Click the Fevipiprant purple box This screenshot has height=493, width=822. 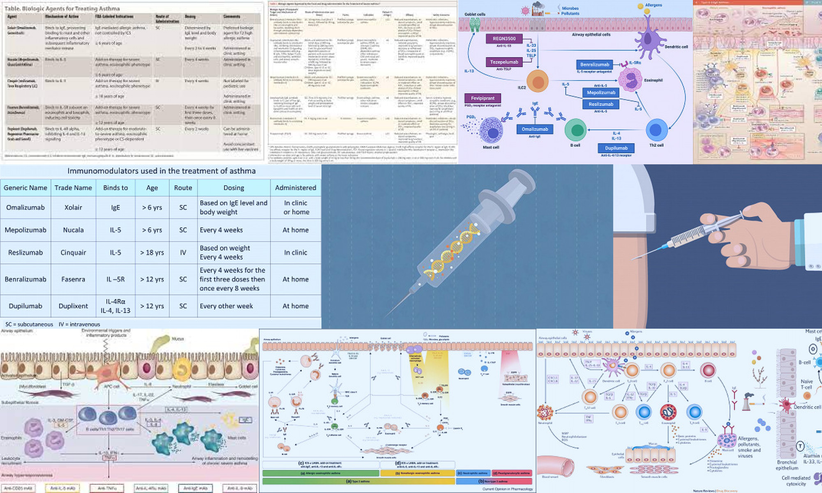(483, 98)
